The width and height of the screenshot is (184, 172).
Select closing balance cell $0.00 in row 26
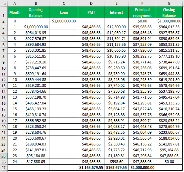click(x=169, y=162)
